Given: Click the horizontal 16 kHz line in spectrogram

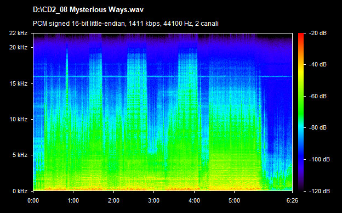Looking at the screenshot, I should tap(163, 76).
